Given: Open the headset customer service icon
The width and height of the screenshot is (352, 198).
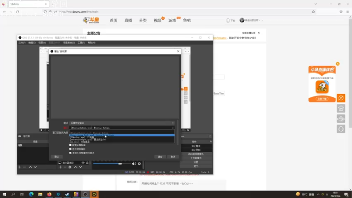Looking at the screenshot, I should click(341, 129).
